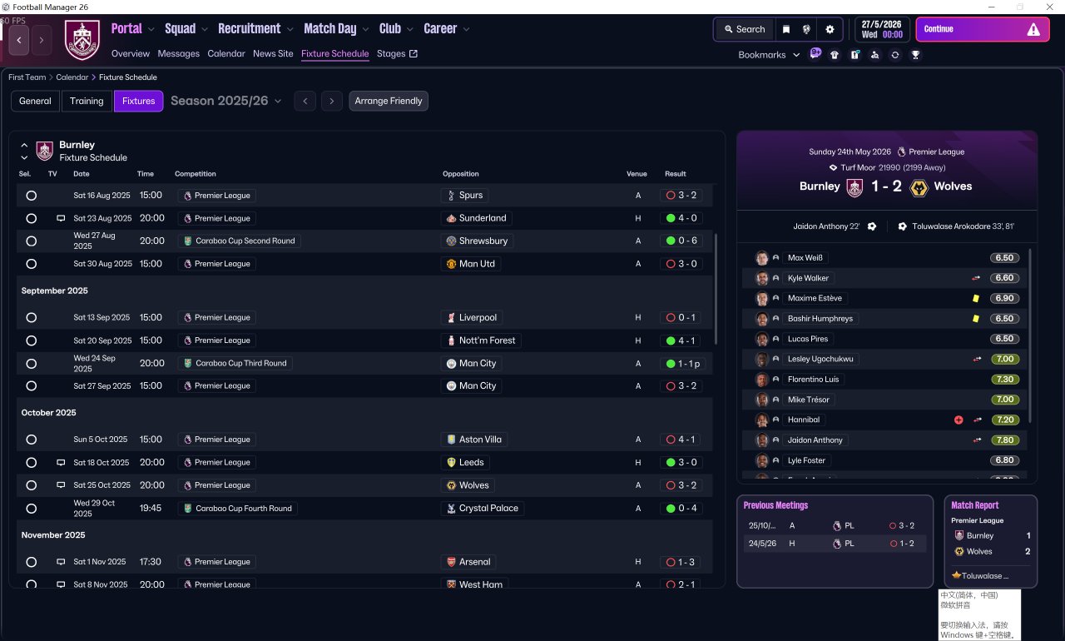1065x641 pixels.
Task: Expand the Portal menu chevron
Action: pyautogui.click(x=151, y=30)
